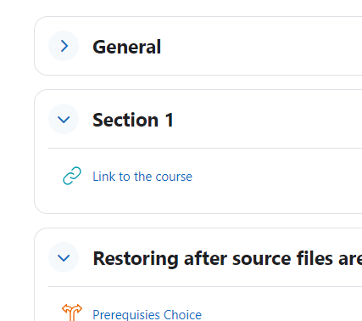
Task: Expand the General section chevron
Action: click(64, 46)
